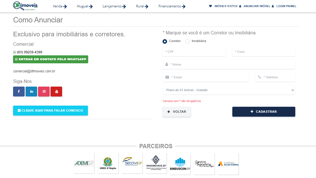The height and width of the screenshot is (178, 316).
Task: Select the Imobiliária radio option
Action: [x=188, y=41]
